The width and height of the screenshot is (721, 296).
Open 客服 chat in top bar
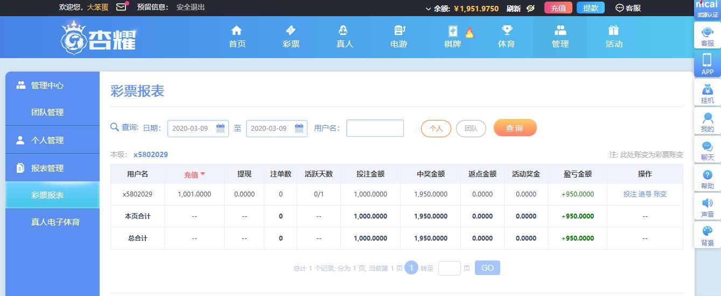coord(628,8)
